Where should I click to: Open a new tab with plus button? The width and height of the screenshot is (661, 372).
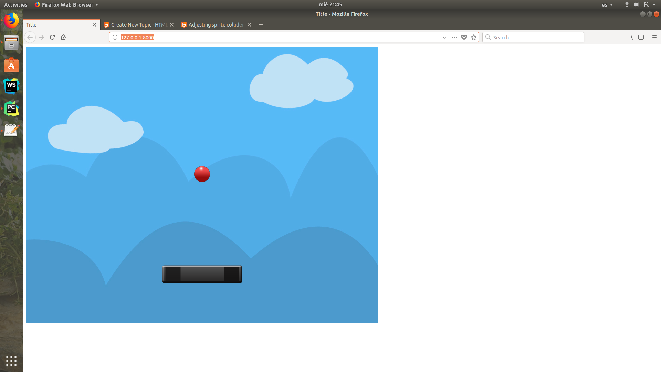point(261,24)
